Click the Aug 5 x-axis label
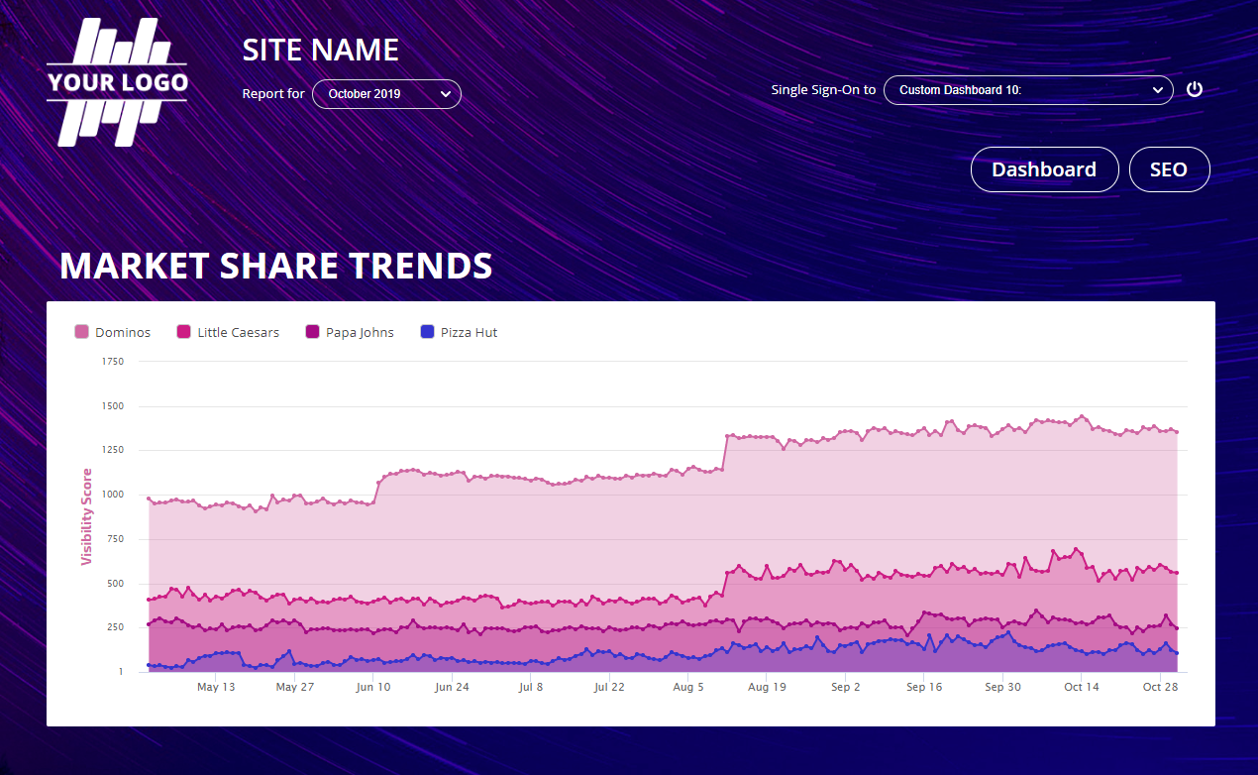Viewport: 1258px width, 775px height. [688, 687]
